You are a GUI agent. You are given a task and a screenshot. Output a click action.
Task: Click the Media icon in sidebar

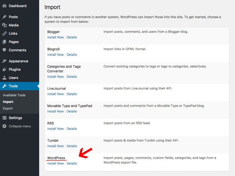click(4, 25)
